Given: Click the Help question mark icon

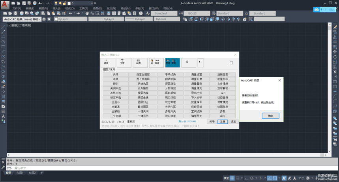Looking at the screenshot, I should [141, 13].
